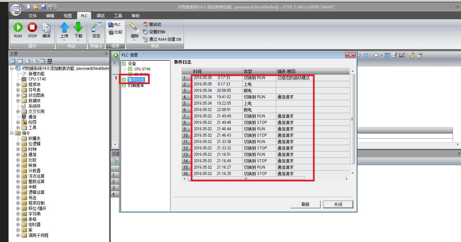Viewport: 461px width, 242px height.
Task: Expand the 程序块 tree node
Action: tap(18, 84)
